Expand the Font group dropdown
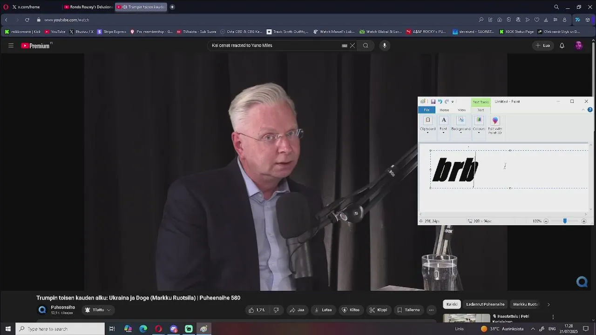596x335 pixels. pos(443,125)
